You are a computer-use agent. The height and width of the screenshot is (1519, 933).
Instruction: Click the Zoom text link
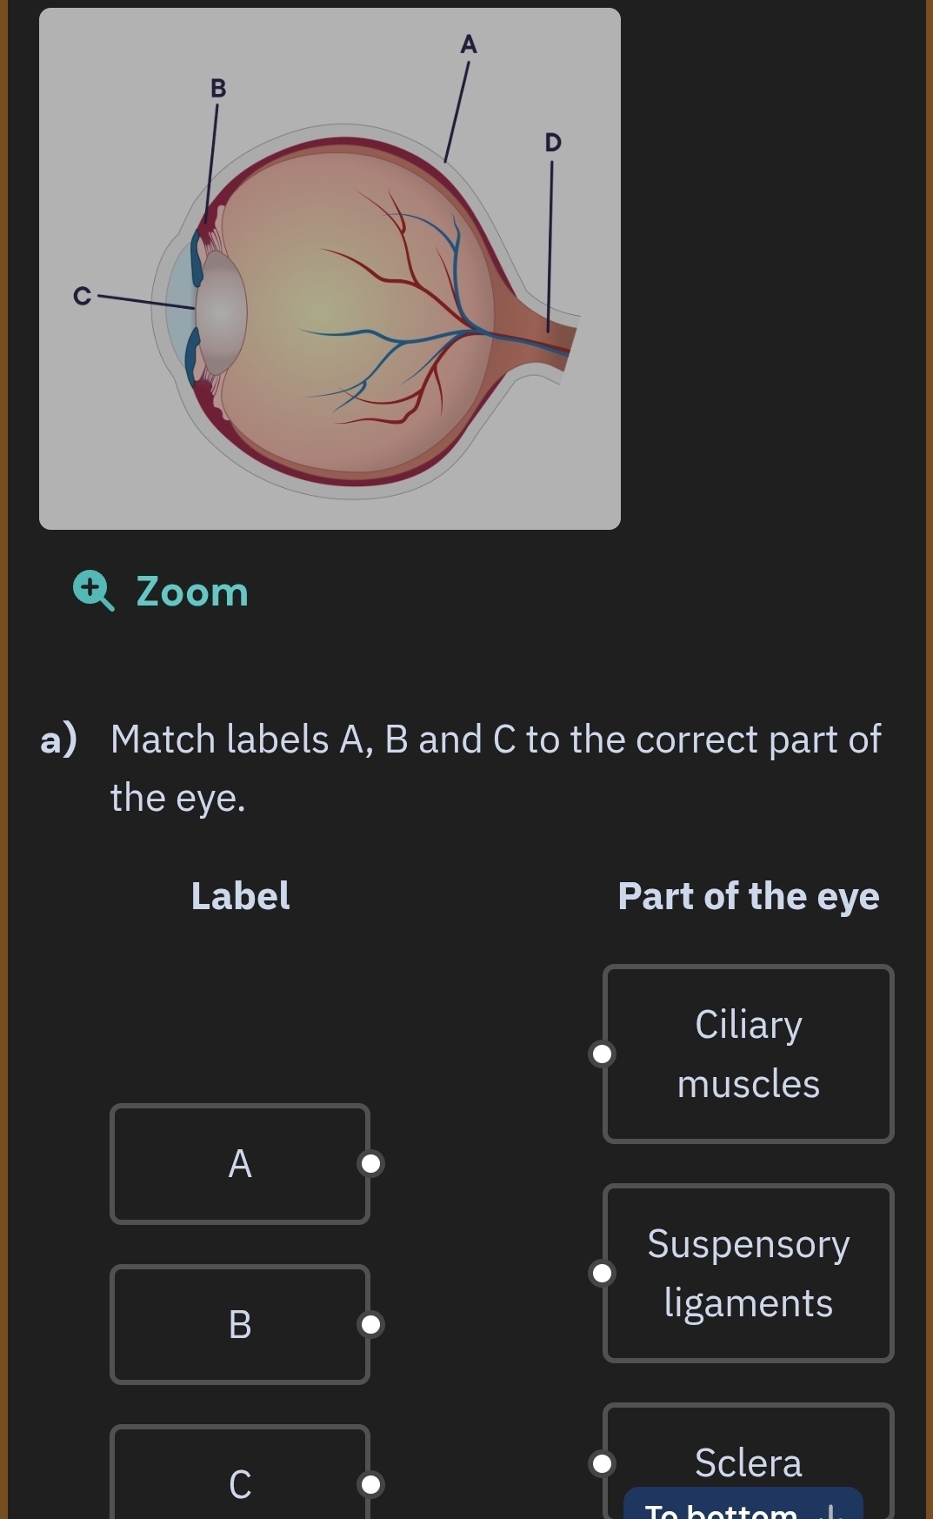(192, 592)
